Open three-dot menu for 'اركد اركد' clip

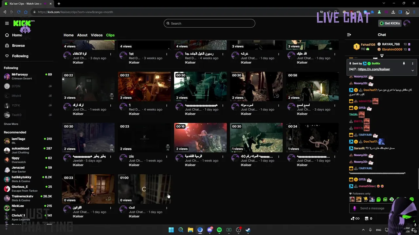point(111,105)
